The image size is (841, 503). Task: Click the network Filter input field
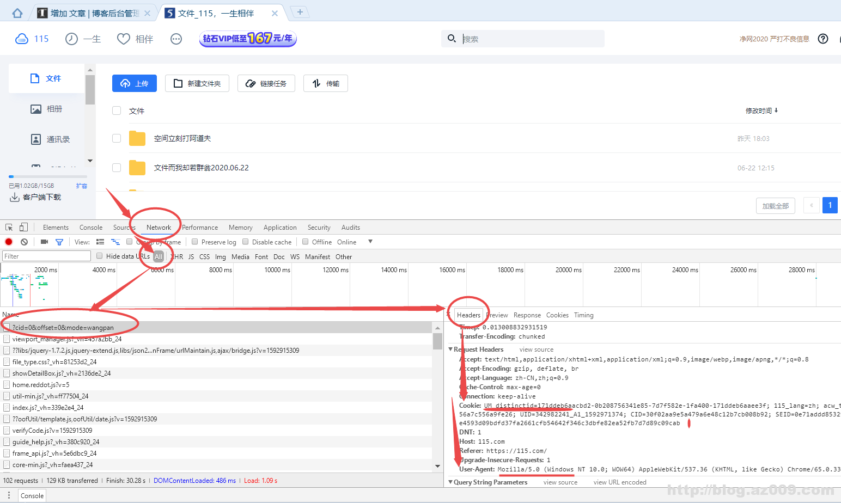pyautogui.click(x=47, y=256)
